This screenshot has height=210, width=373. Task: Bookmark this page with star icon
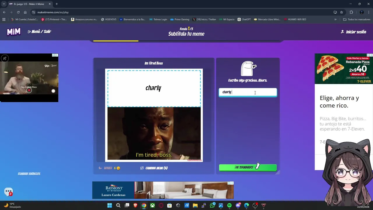tap(342, 12)
